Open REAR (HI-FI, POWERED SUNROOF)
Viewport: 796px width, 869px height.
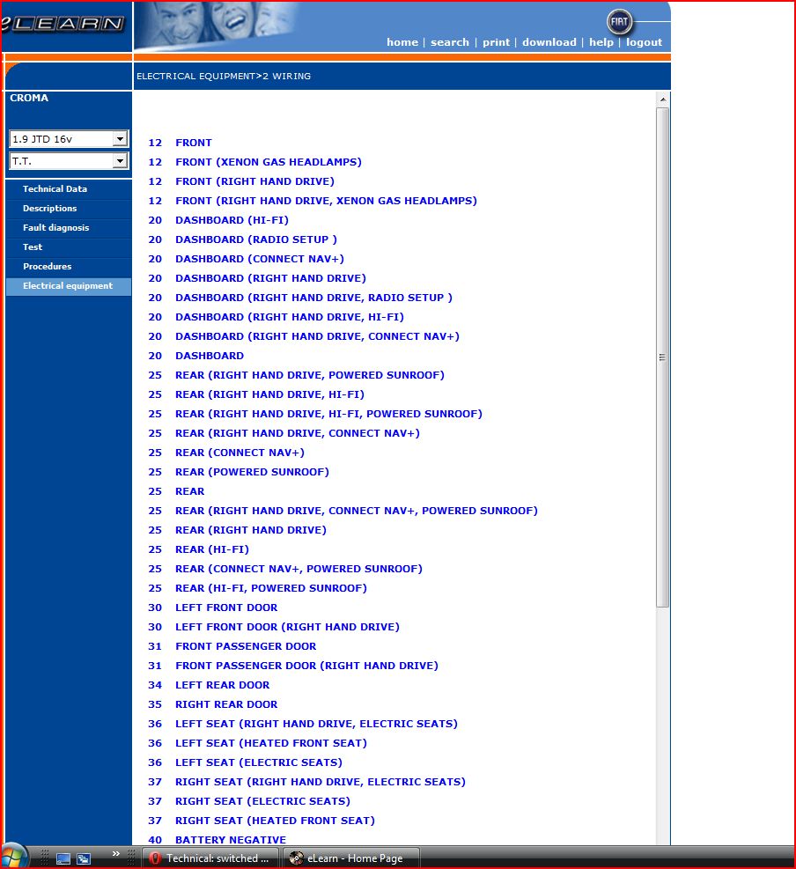(x=271, y=588)
